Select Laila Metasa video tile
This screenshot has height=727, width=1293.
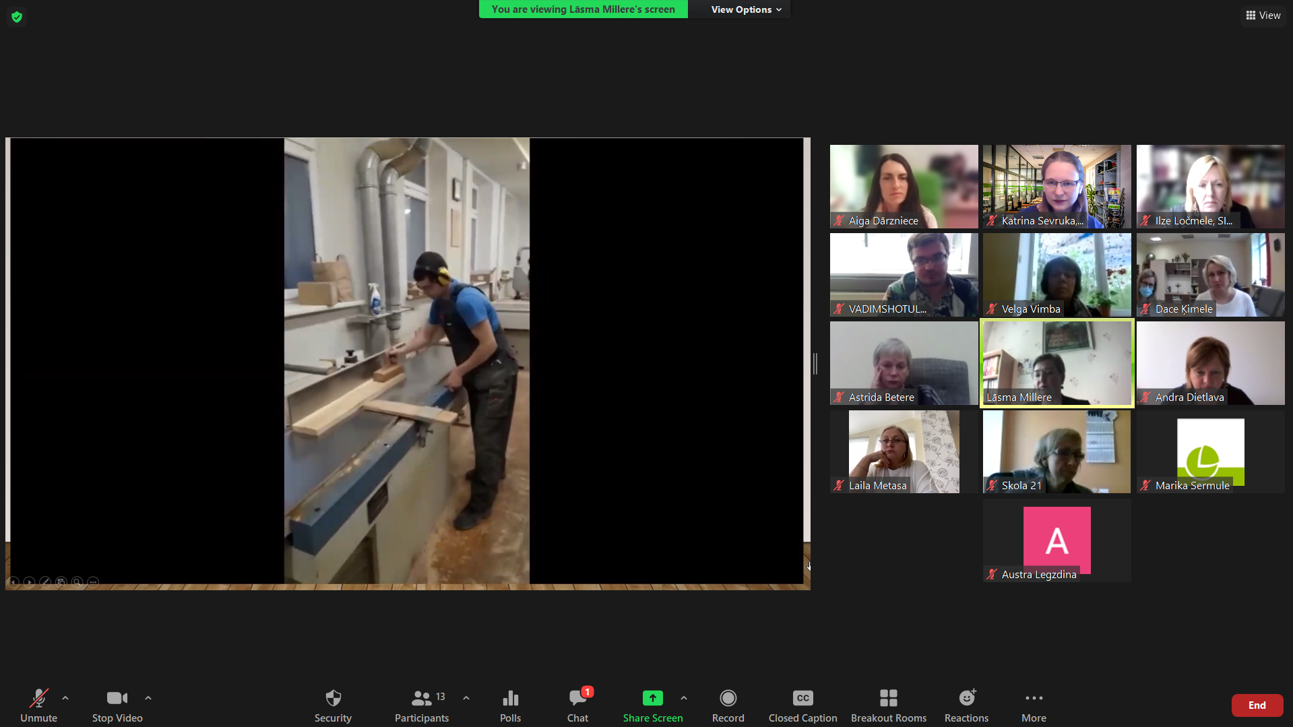click(x=904, y=451)
